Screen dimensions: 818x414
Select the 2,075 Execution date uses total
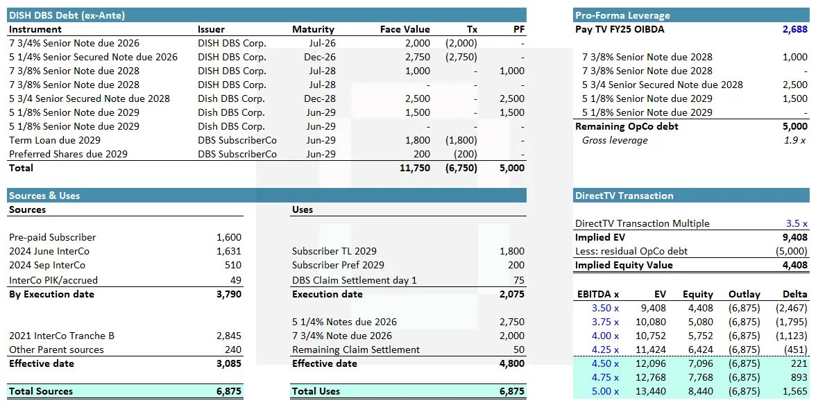pyautogui.click(x=512, y=294)
